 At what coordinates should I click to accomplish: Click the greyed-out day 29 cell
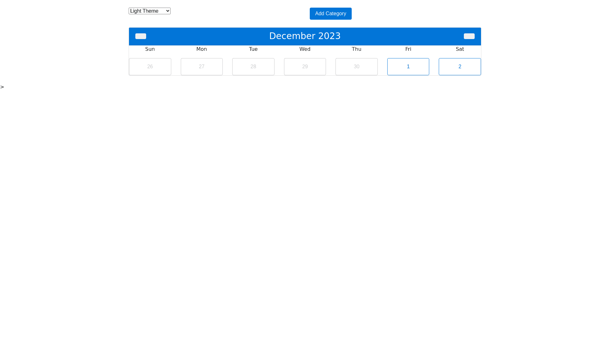tap(305, 67)
